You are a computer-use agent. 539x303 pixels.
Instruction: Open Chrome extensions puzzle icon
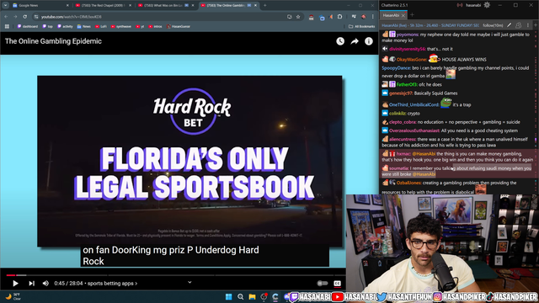(339, 17)
